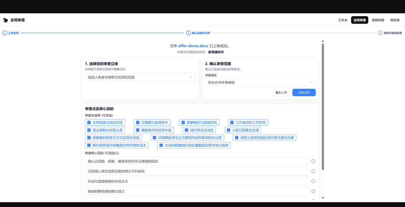Image resolution: width=405 pixels, height=207 pixels.
Task: Click the 开始分析 button
Action: click(304, 93)
